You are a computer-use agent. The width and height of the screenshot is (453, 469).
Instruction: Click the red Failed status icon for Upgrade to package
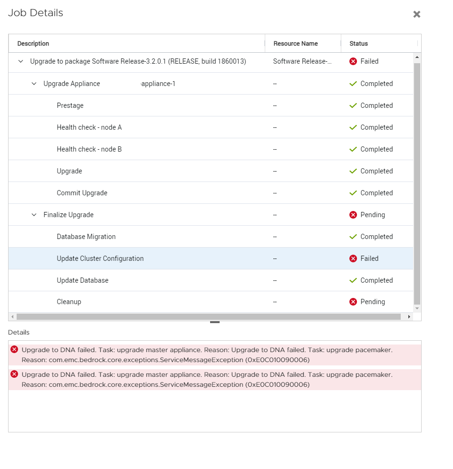tap(353, 61)
